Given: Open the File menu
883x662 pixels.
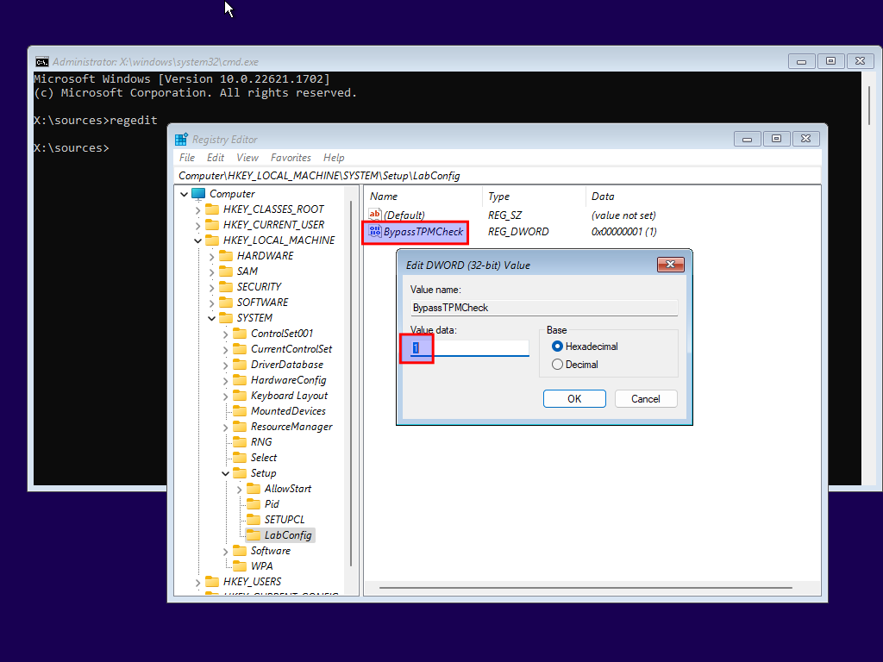Looking at the screenshot, I should click(187, 158).
